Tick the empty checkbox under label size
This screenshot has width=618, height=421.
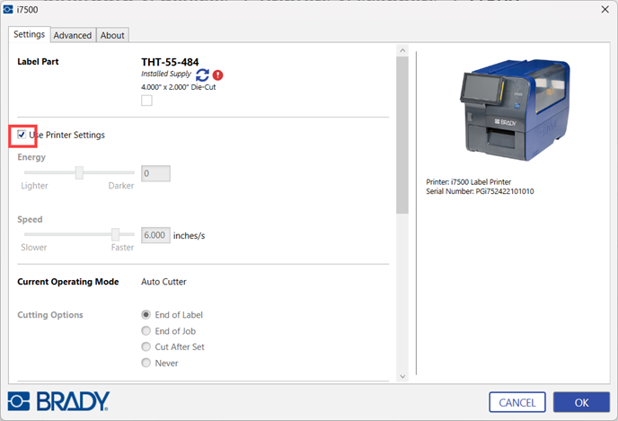click(x=146, y=101)
